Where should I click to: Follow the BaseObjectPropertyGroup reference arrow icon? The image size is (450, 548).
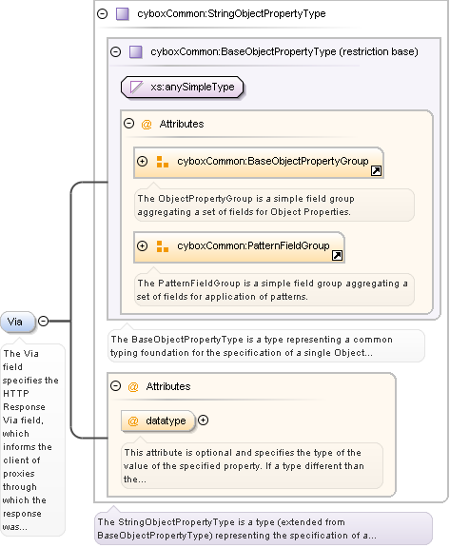[377, 171]
